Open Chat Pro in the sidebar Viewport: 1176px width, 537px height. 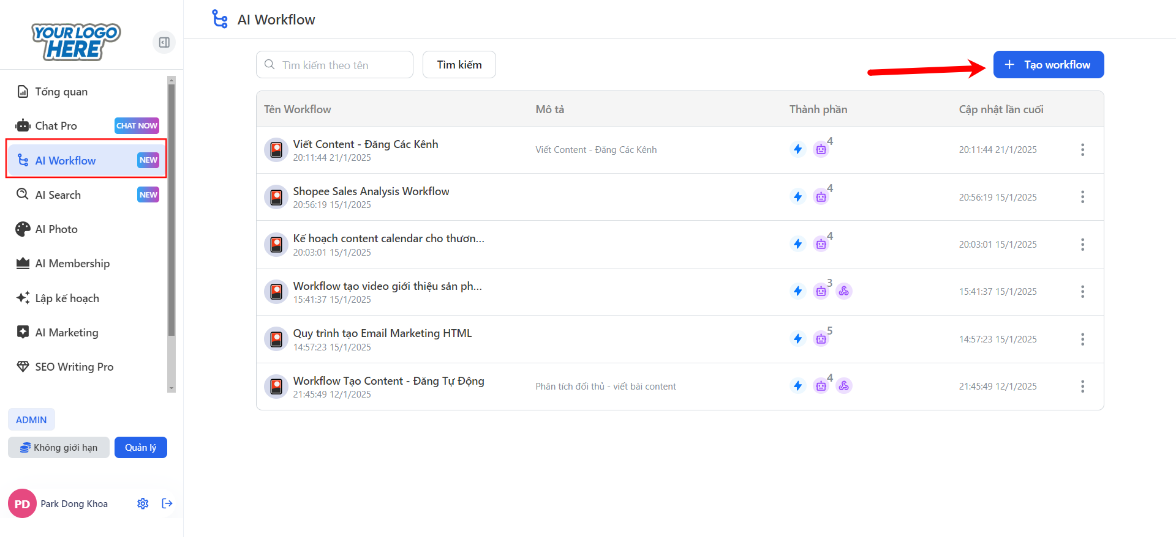click(56, 126)
